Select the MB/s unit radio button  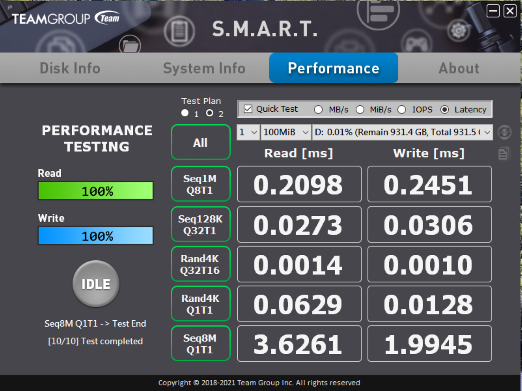(x=318, y=110)
